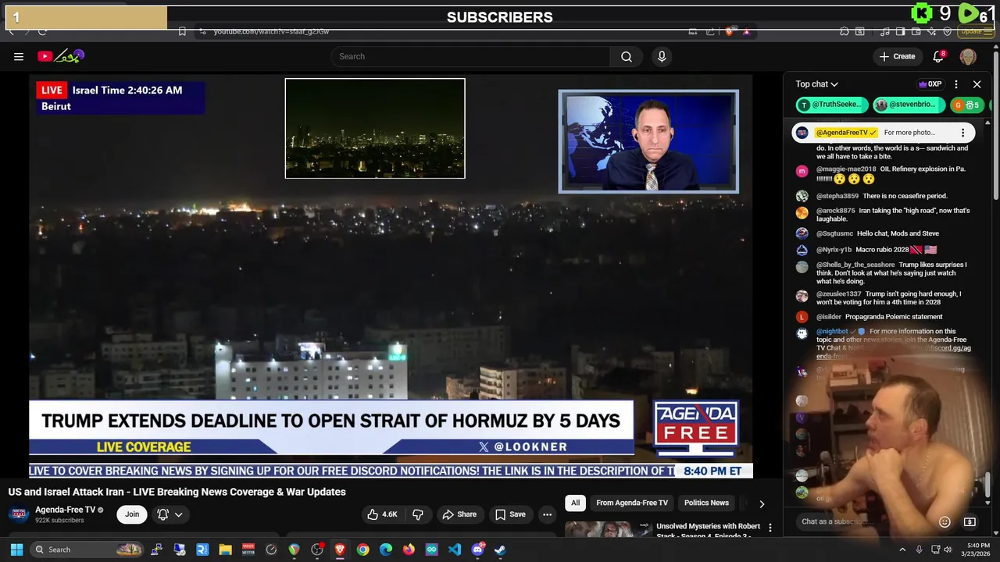Click the video title text

click(177, 492)
